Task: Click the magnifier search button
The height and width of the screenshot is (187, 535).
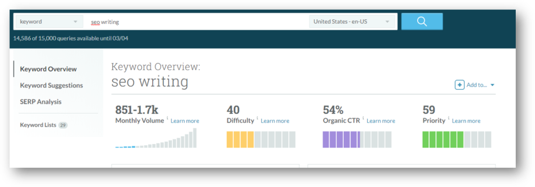Action: [x=422, y=21]
